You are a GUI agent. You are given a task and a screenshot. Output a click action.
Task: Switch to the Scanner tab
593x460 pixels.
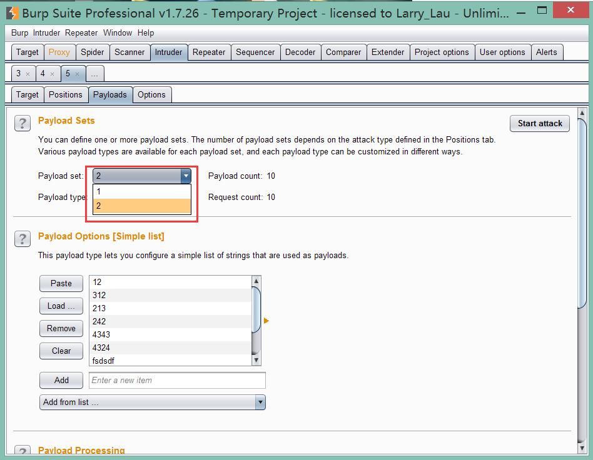[129, 52]
